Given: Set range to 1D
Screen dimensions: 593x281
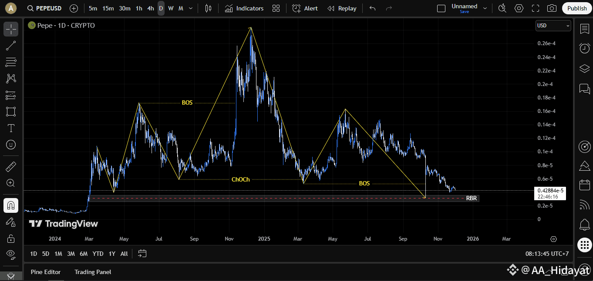Looking at the screenshot, I should [x=34, y=254].
